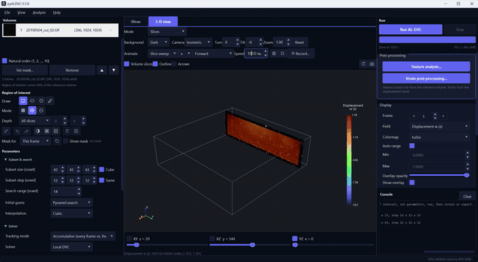The image size is (478, 262).
Task: Stop the slice sweep animation
Action: (x=282, y=53)
